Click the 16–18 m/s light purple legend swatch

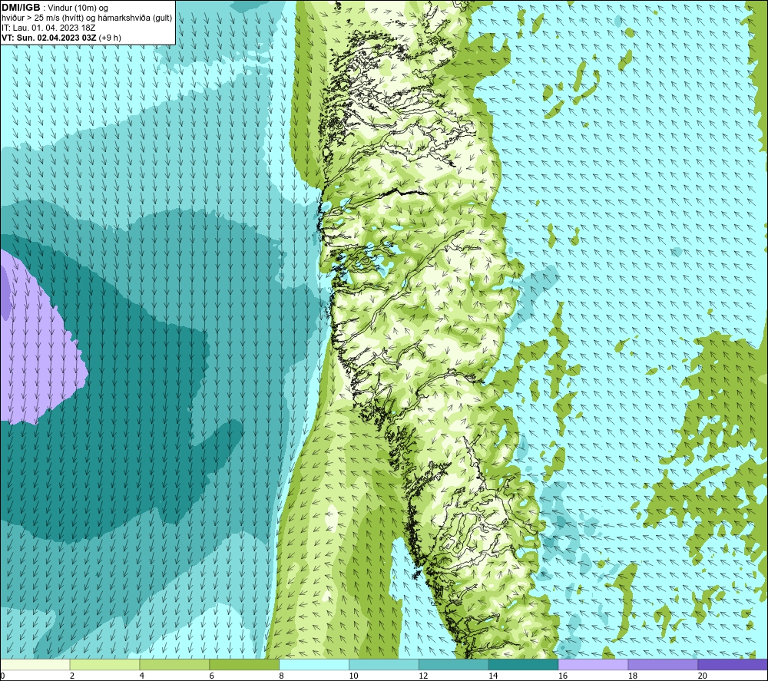[x=593, y=664]
